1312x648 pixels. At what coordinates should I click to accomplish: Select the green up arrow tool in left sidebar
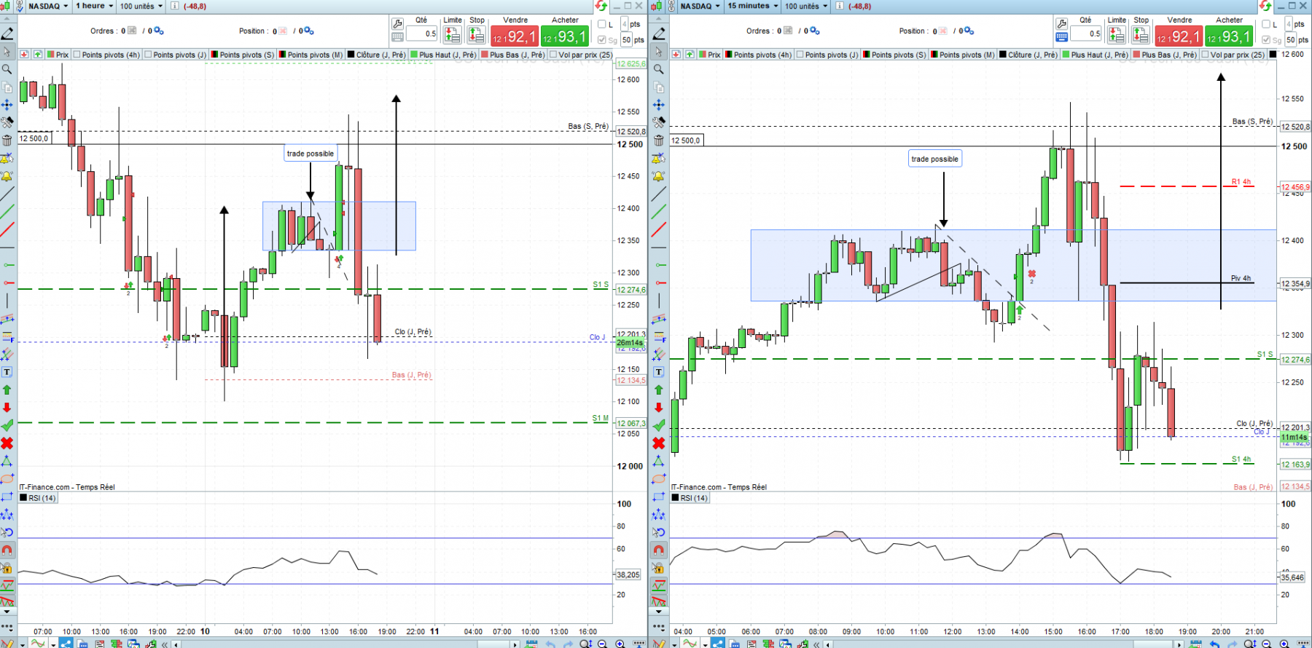(7, 390)
